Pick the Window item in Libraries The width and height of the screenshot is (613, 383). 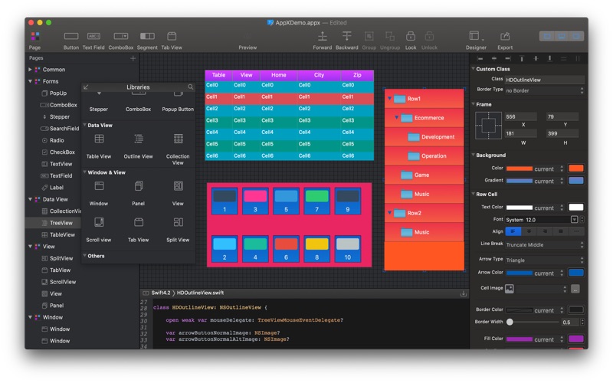point(99,194)
